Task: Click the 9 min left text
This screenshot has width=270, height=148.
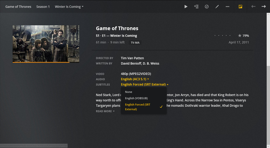Action: coord(117,42)
